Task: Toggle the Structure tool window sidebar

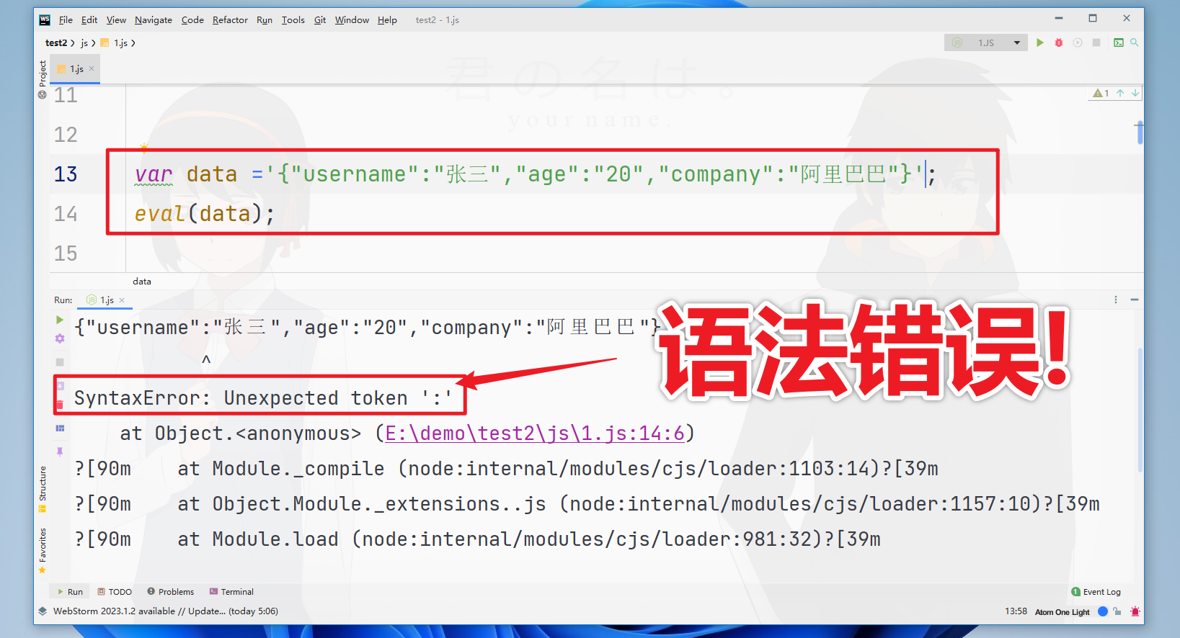Action: (43, 484)
